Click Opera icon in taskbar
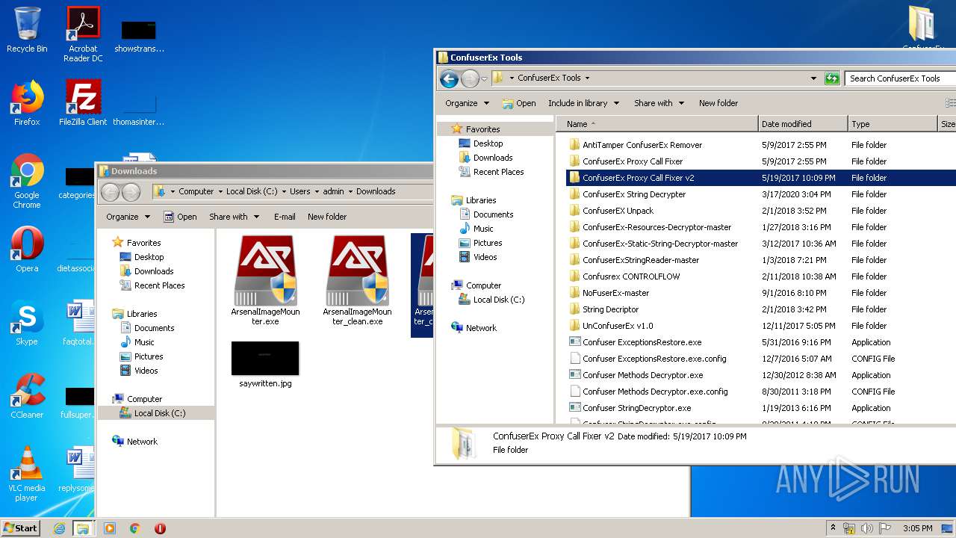Screen dimensions: 956x538 (160, 528)
